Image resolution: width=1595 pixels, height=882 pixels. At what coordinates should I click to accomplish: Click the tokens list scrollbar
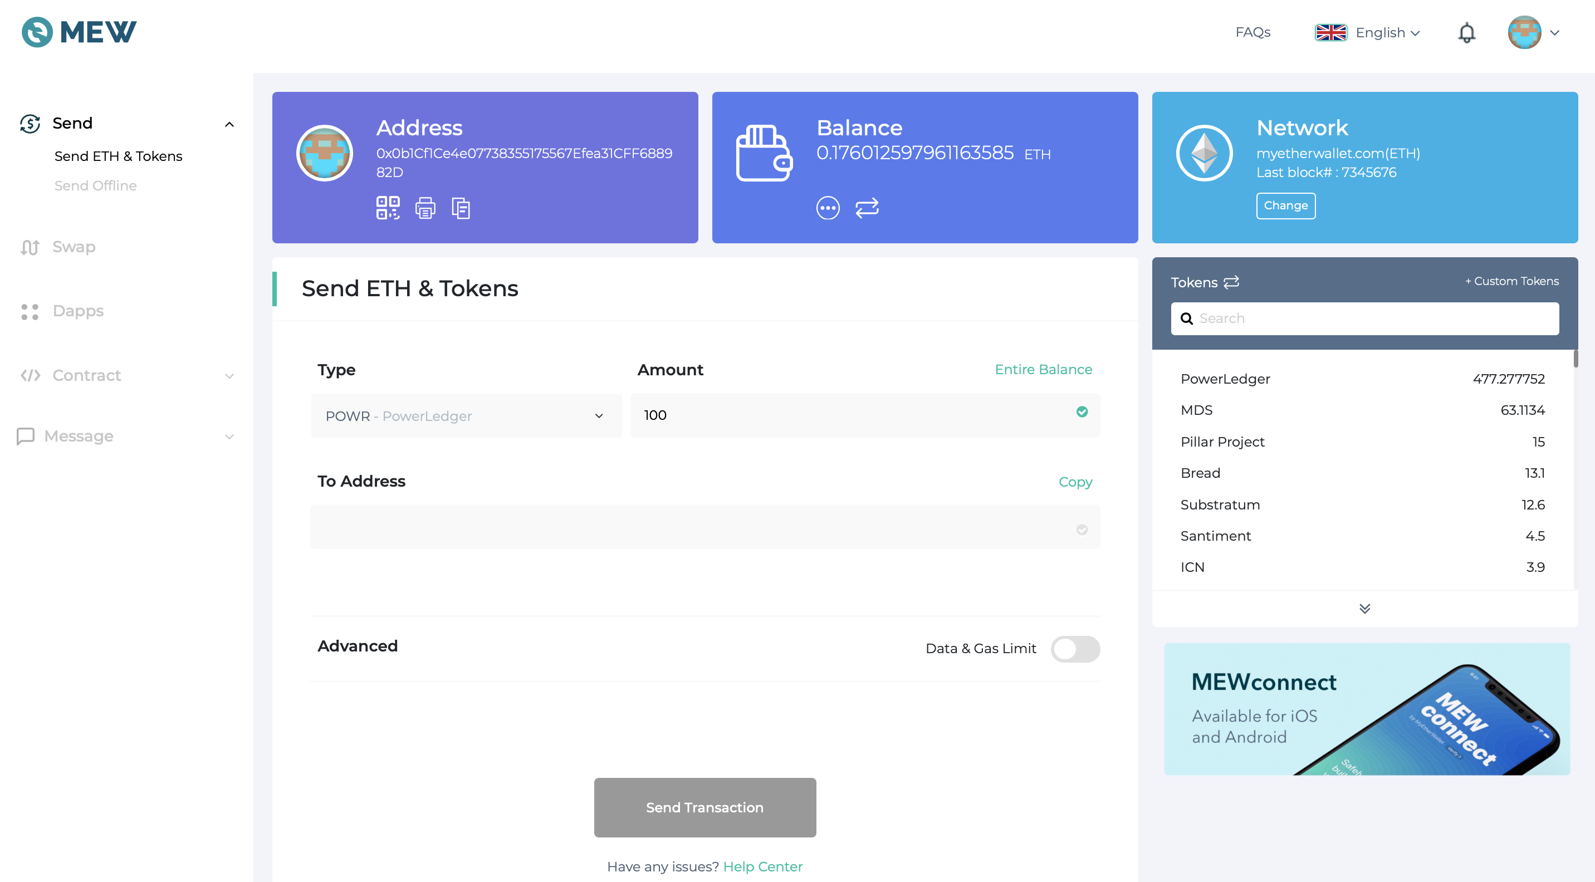click(x=1575, y=359)
